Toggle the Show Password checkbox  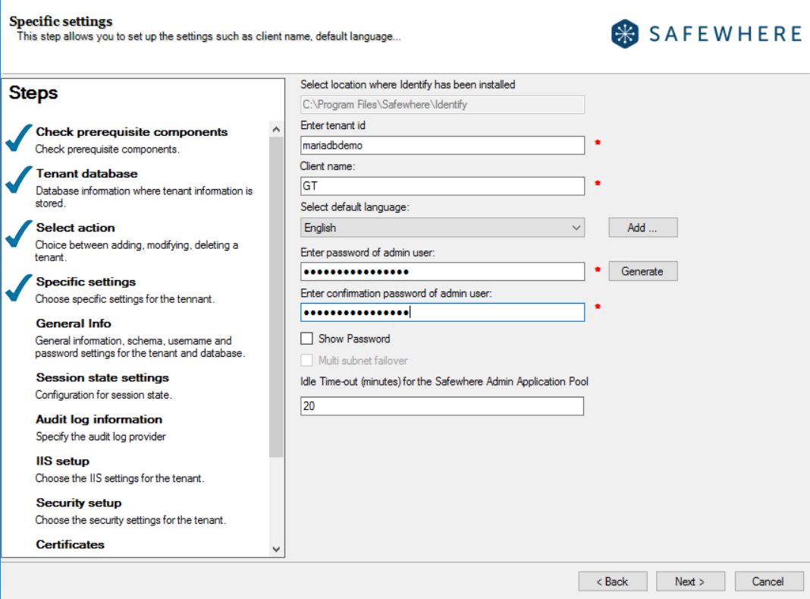coord(307,339)
